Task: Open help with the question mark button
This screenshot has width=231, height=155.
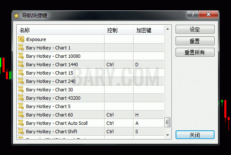Action: tap(192, 14)
